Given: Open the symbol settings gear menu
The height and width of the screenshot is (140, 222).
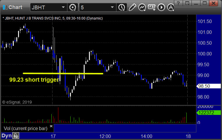Looking at the screenshot, I should tap(73, 7).
